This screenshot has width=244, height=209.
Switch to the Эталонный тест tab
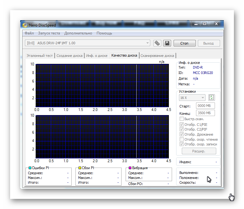tap(40, 56)
